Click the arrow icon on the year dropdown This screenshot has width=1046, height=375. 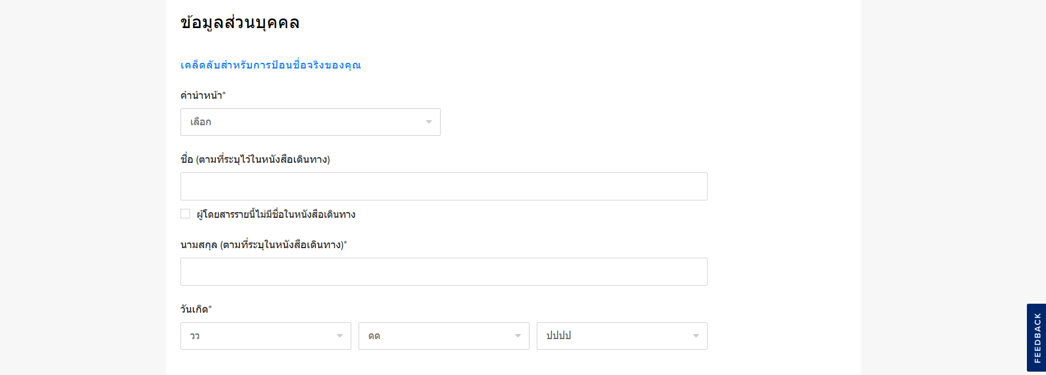tap(696, 336)
